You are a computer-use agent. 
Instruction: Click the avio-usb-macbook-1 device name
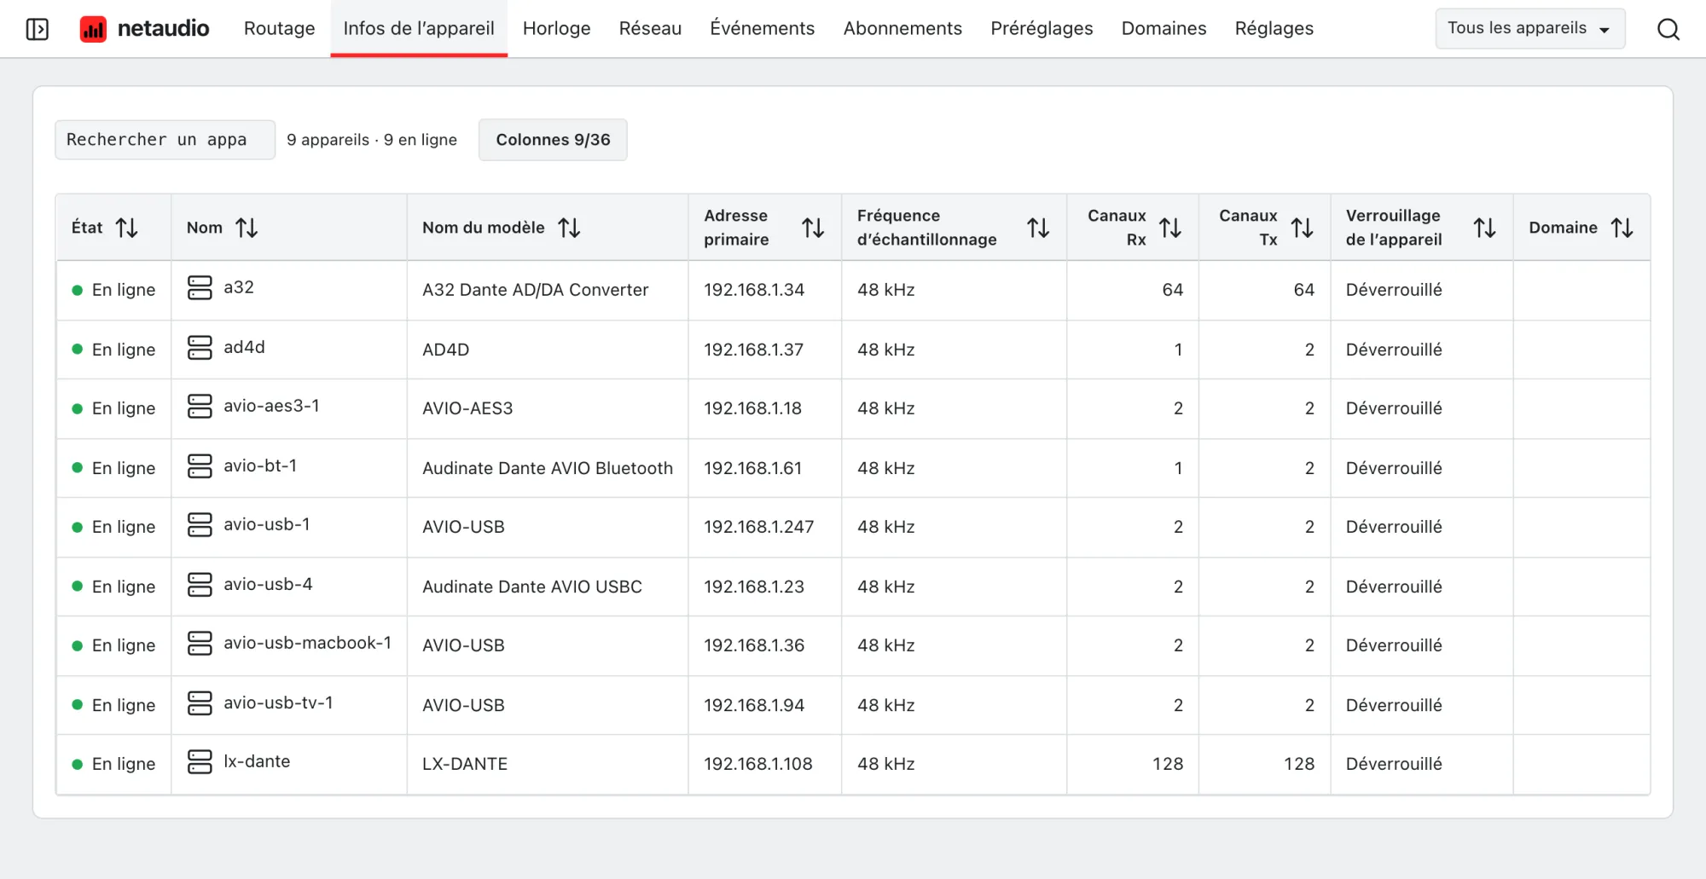pyautogui.click(x=307, y=643)
